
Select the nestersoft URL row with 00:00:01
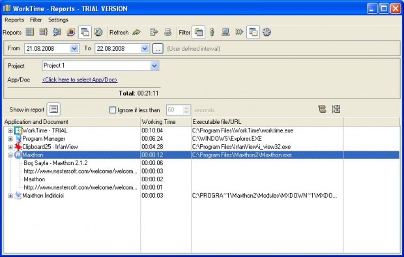[201, 187]
